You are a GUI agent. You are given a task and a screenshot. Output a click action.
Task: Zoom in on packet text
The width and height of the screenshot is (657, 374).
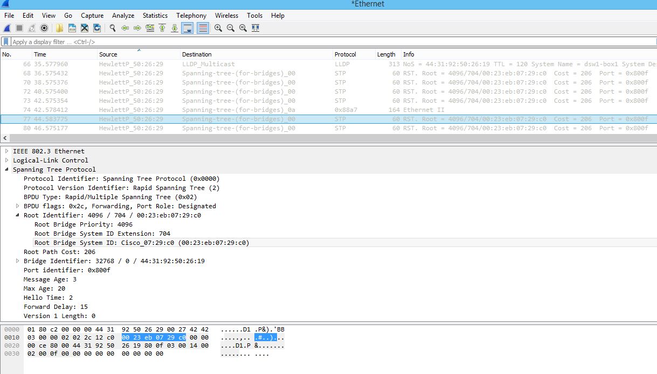click(218, 28)
